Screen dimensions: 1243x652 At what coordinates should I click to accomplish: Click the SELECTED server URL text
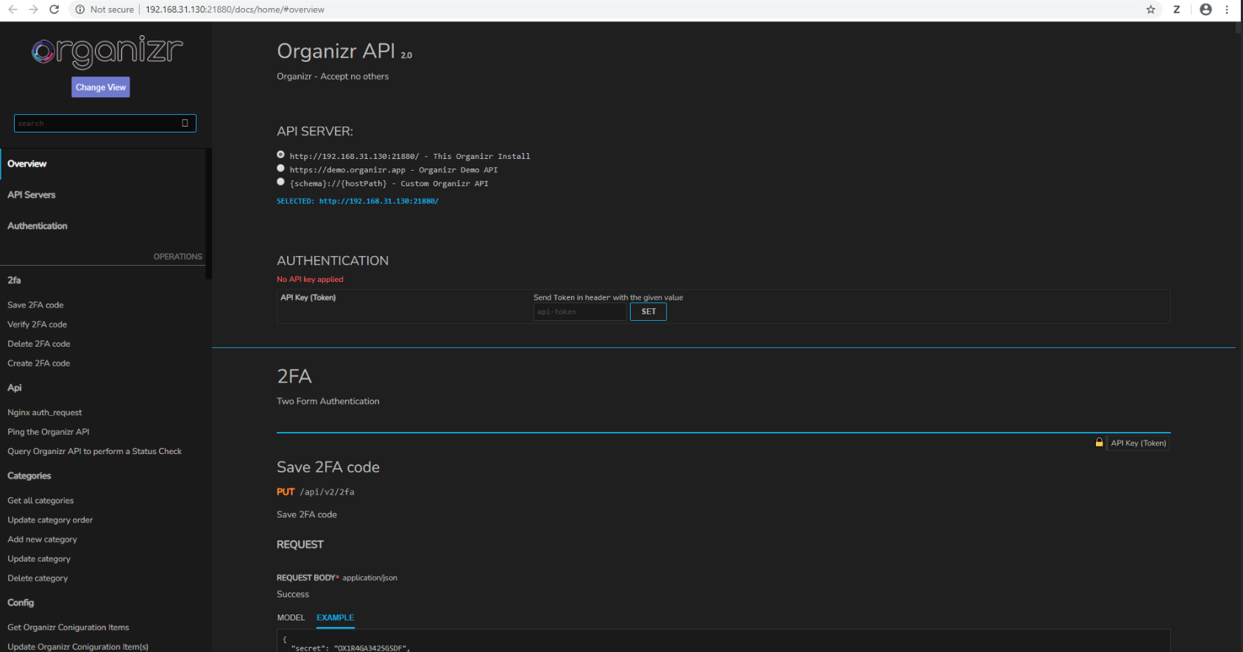click(x=358, y=201)
